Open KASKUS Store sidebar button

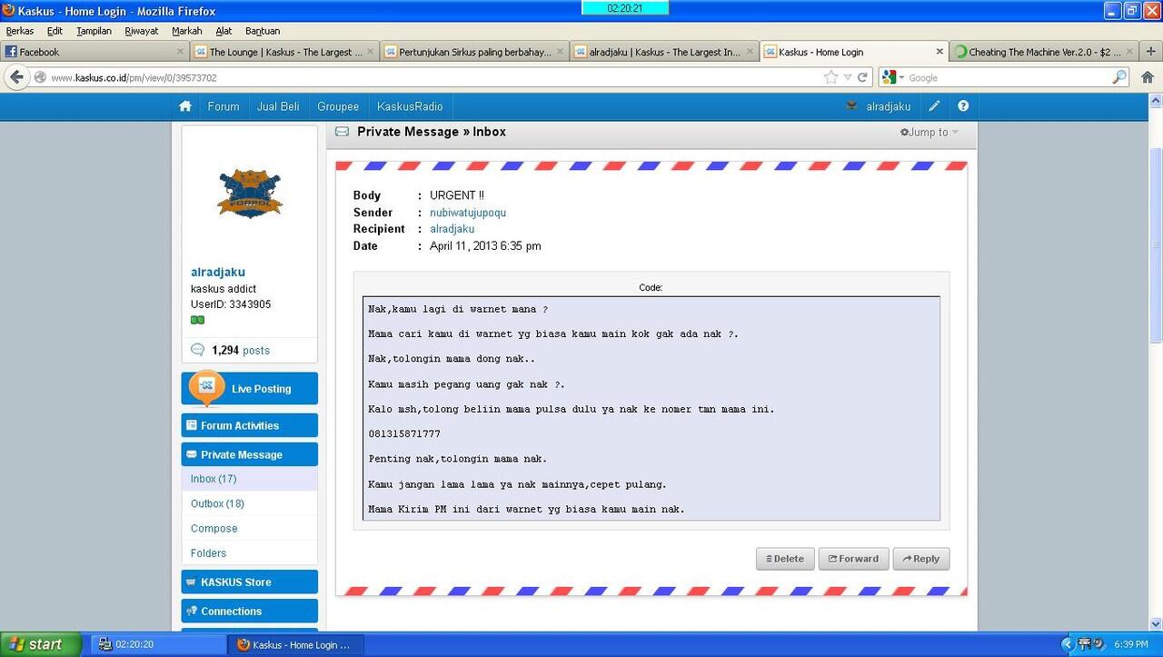point(250,582)
